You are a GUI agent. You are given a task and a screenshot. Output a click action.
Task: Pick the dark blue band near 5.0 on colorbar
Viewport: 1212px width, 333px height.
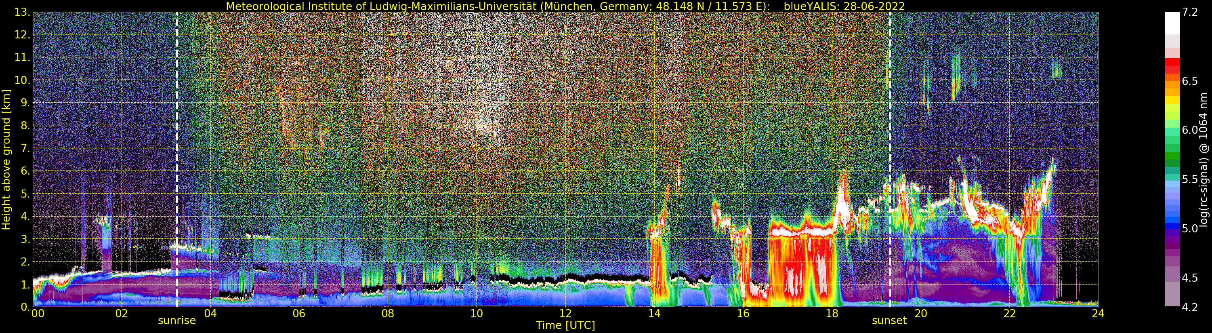[1172, 227]
